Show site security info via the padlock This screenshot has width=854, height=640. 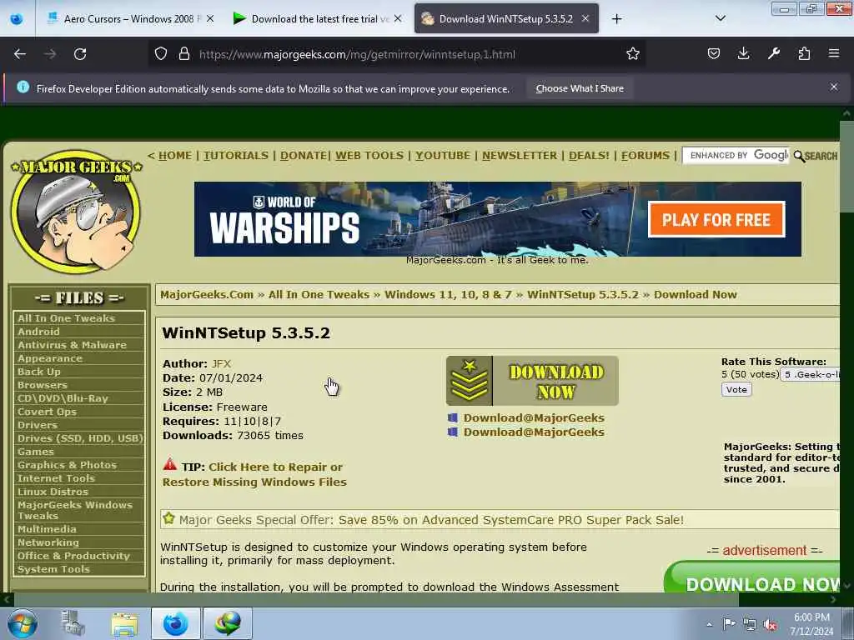point(184,54)
